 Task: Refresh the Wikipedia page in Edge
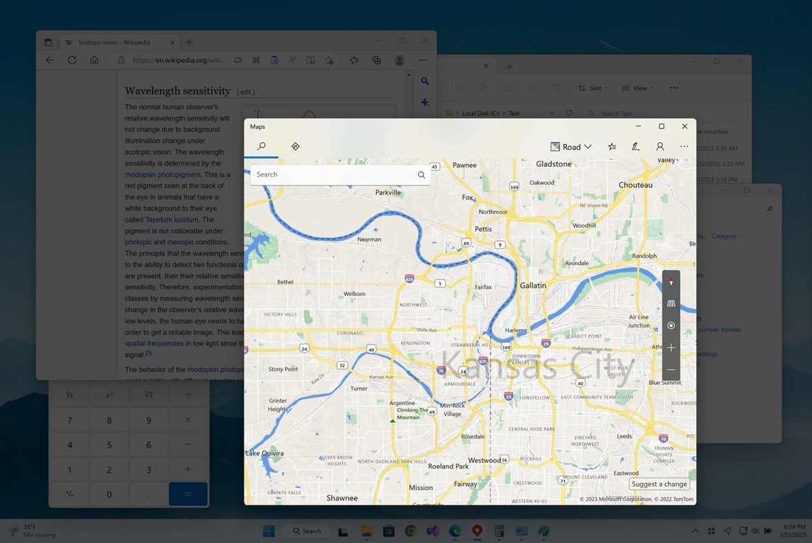point(72,60)
